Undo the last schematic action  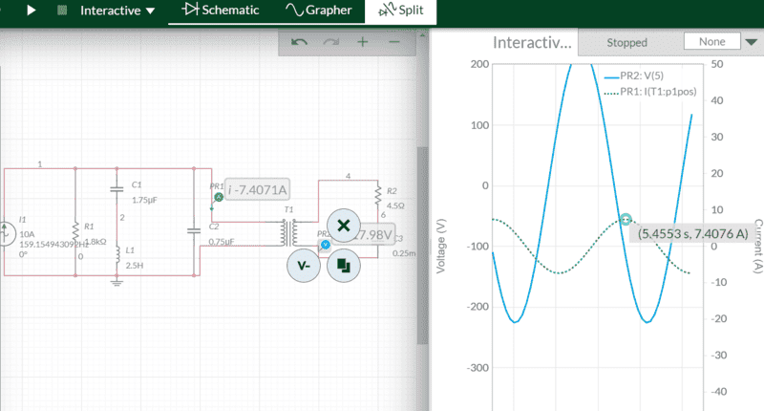[x=299, y=42]
